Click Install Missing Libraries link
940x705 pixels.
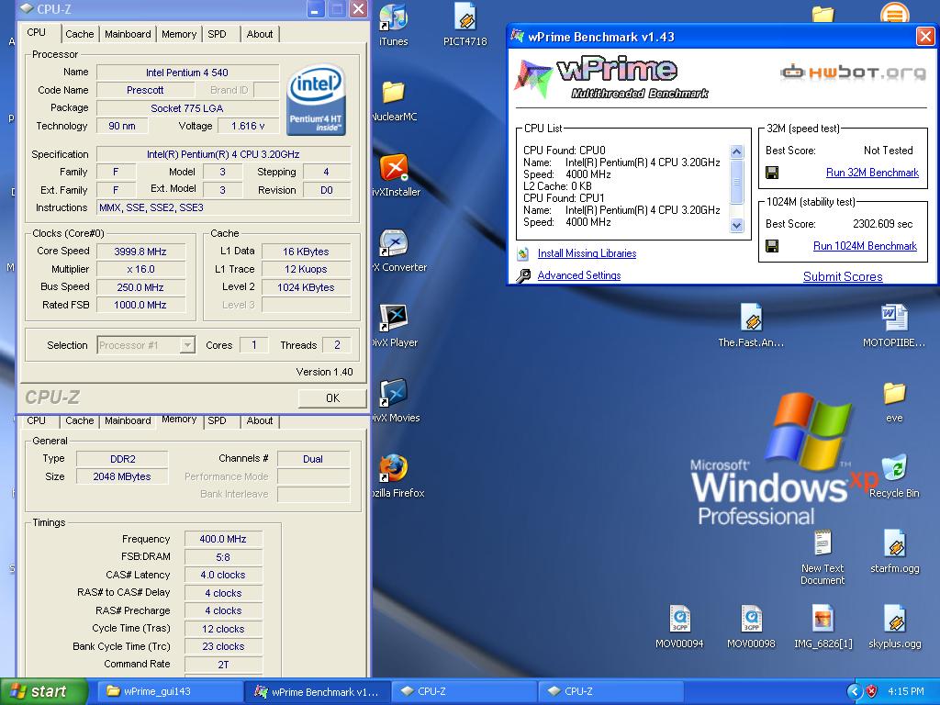click(x=587, y=253)
